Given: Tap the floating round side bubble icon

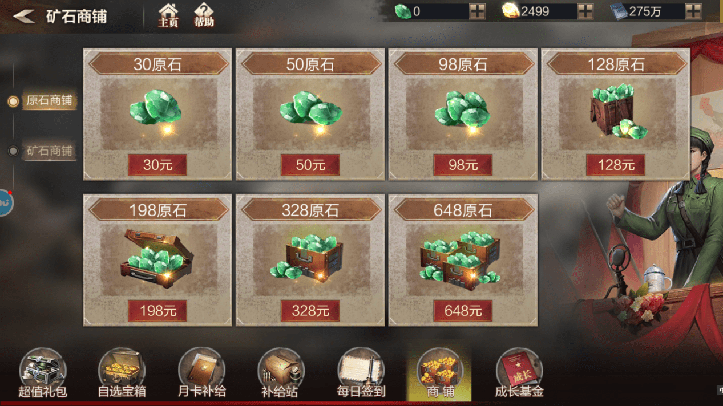Looking at the screenshot, I should pos(5,202).
